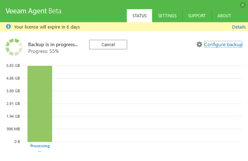Viewport: 248px width, 161px height.
Task: Open the STATUS tab
Action: pyautogui.click(x=139, y=16)
